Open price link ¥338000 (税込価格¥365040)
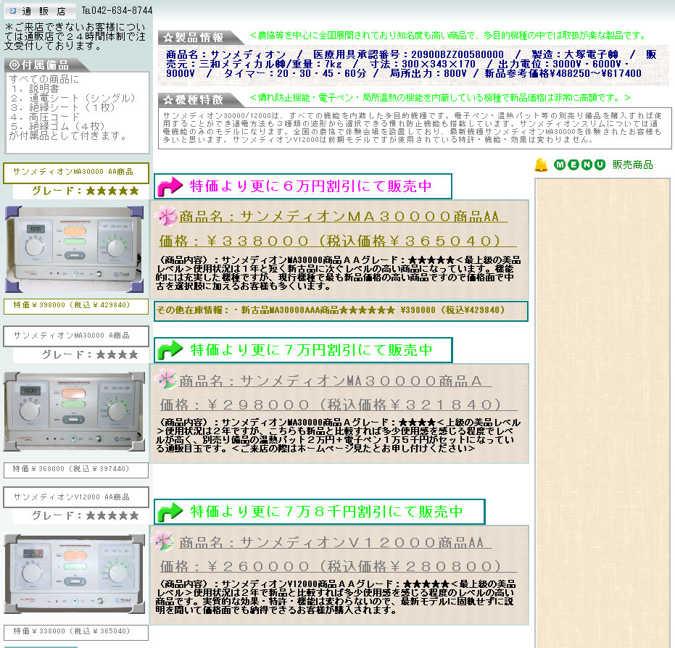Screen dimensions: 675x648 pos(338,241)
